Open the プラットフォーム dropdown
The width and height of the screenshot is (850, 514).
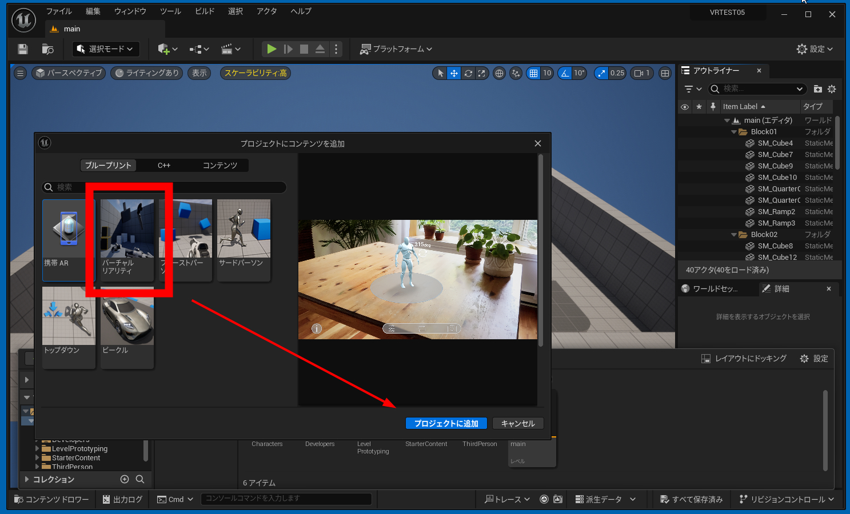pyautogui.click(x=396, y=49)
